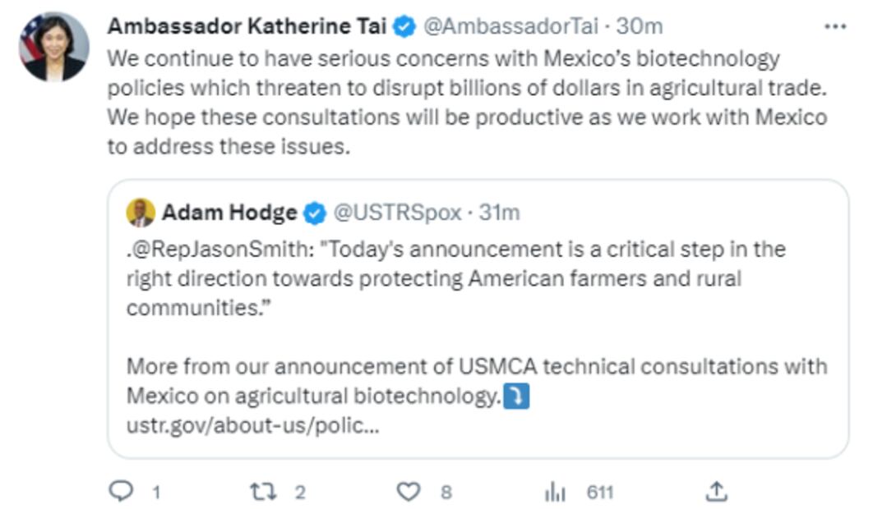This screenshot has height=509, width=873.
Task: Open Adam Hodge's name in quoted tweet
Action: pyautogui.click(x=229, y=213)
